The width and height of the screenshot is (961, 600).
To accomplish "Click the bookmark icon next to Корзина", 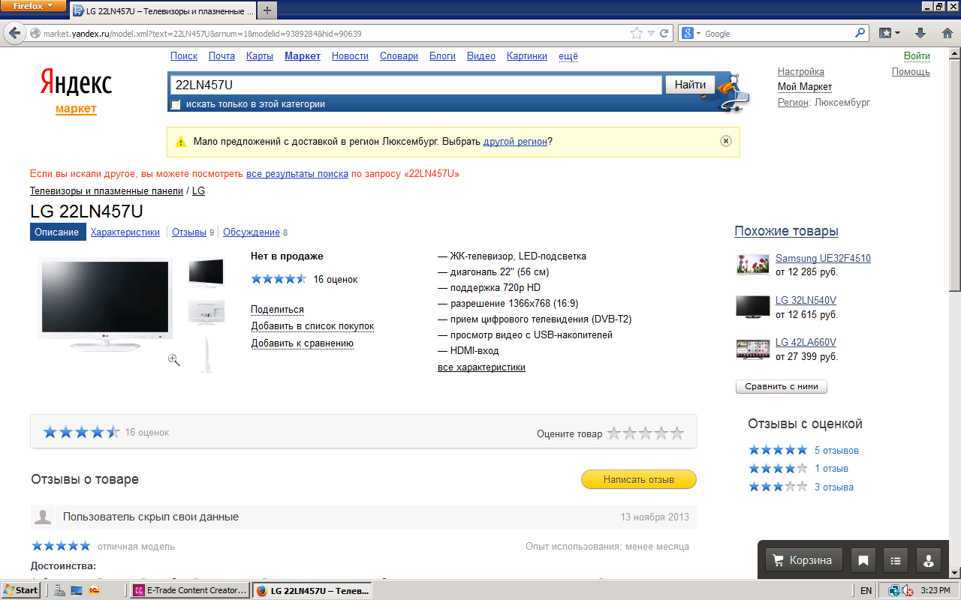I will pos(863,560).
